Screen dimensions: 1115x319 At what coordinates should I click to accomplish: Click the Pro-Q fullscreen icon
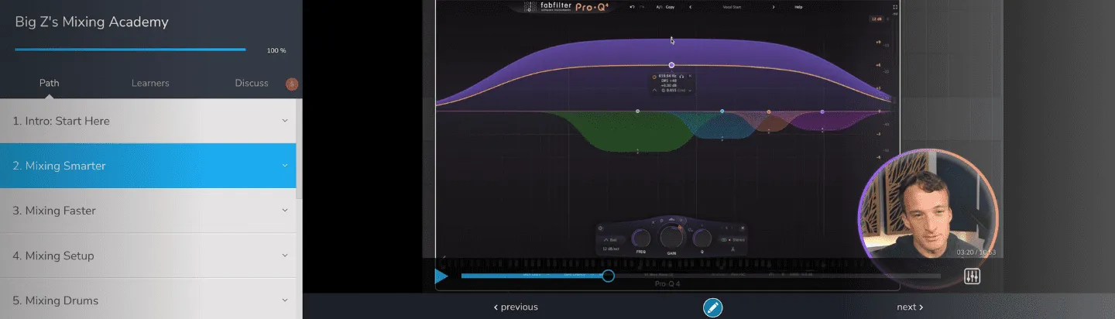895,7
